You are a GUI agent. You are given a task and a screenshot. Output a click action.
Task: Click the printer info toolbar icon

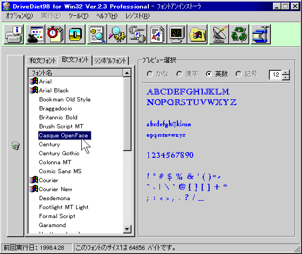[14, 34]
